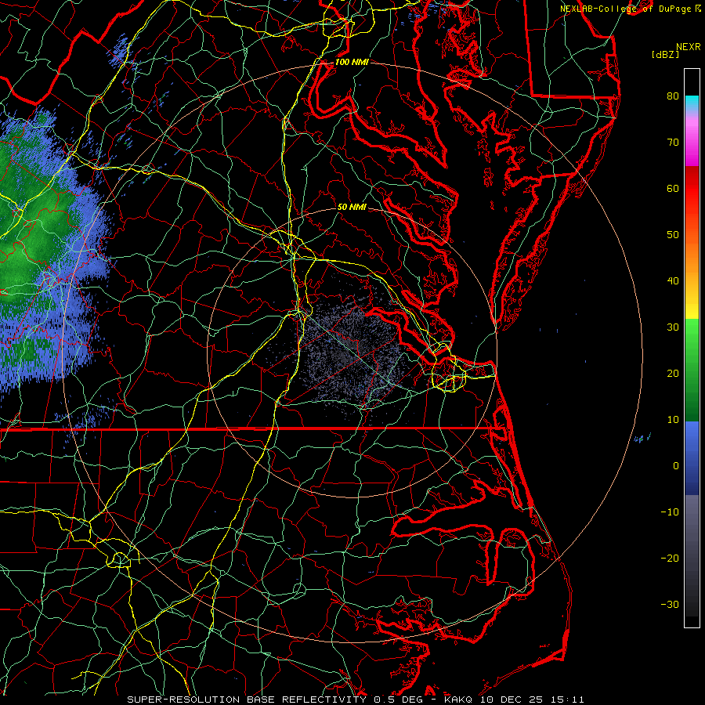
Task: Click the blue band of the reflectivity color bar
Action: (692, 457)
